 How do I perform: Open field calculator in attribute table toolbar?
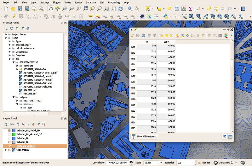click(x=220, y=35)
